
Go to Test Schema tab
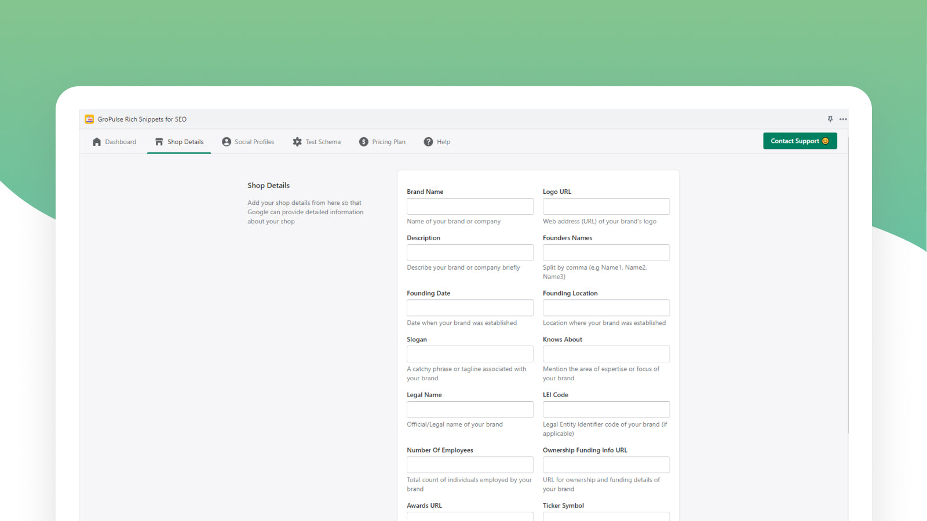[x=316, y=142]
